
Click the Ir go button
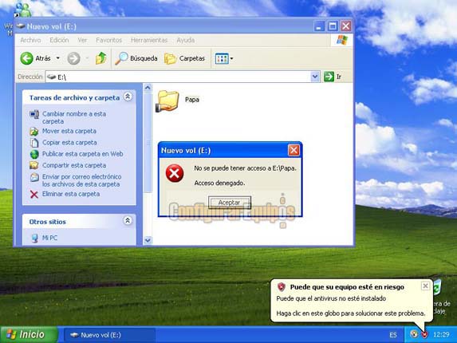(x=333, y=77)
